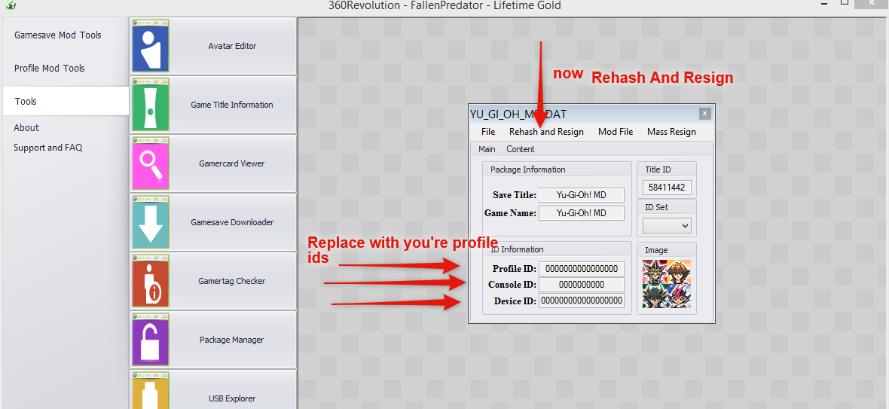Click the Title ID group label
The width and height of the screenshot is (889, 409).
coord(658,169)
